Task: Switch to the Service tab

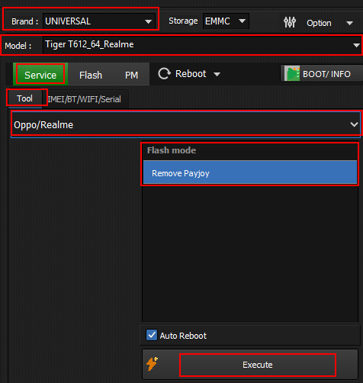Action: [x=40, y=75]
